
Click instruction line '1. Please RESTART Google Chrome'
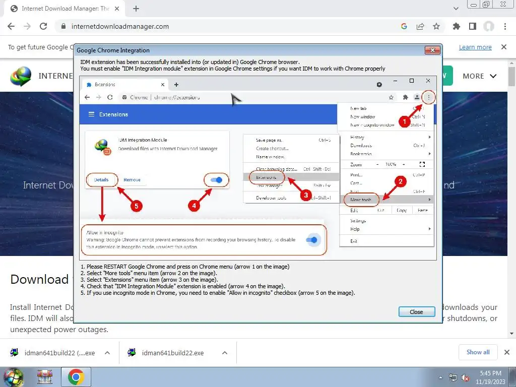click(185, 267)
